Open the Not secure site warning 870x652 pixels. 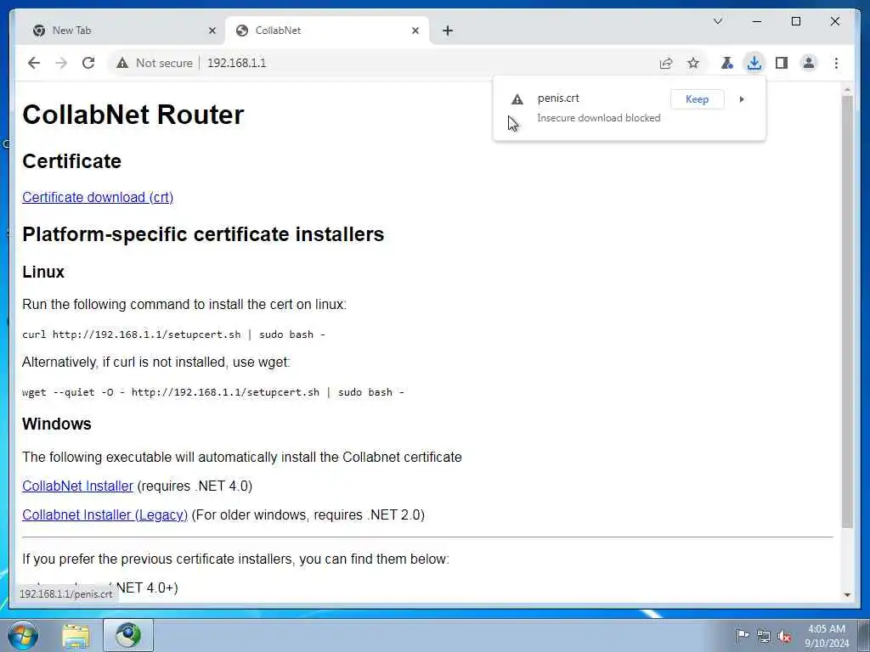(x=155, y=63)
